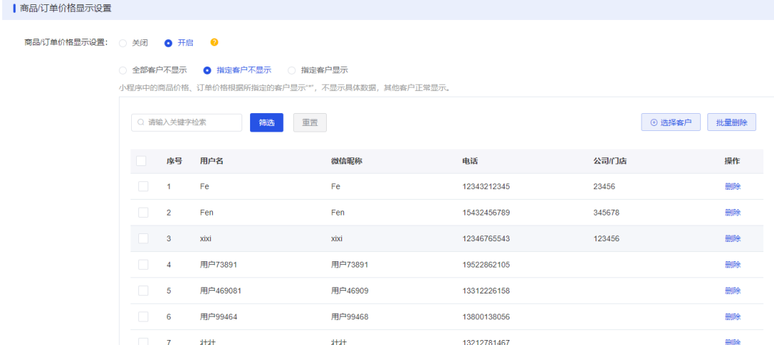Select the 关闭 radio option
This screenshot has height=345, width=774.
pyautogui.click(x=123, y=43)
